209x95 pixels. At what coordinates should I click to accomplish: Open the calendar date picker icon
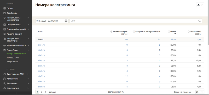[x=66, y=21]
